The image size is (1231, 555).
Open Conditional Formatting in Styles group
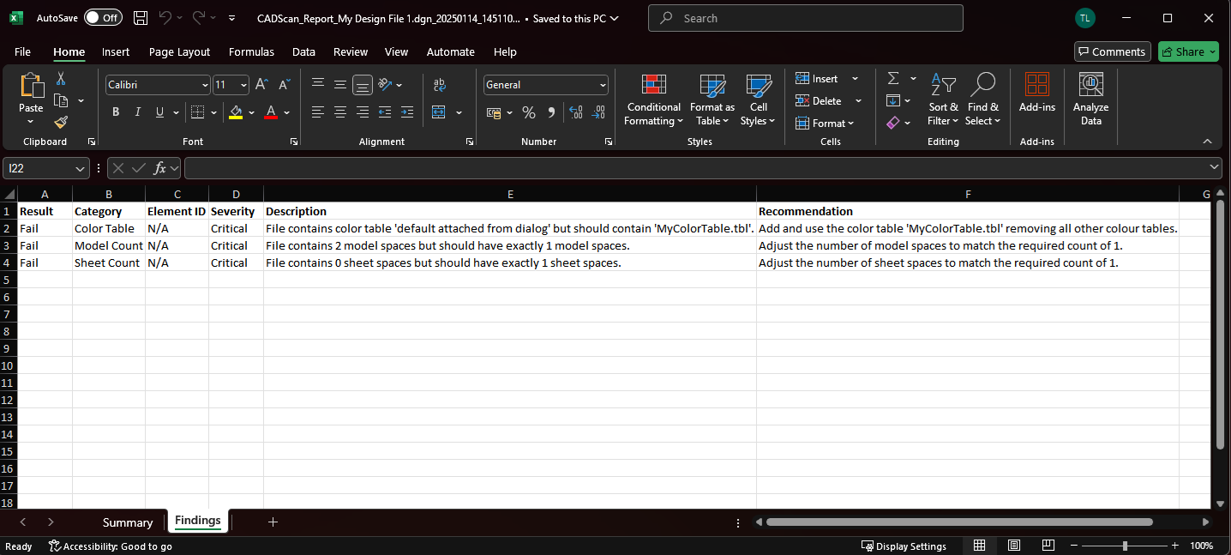653,100
